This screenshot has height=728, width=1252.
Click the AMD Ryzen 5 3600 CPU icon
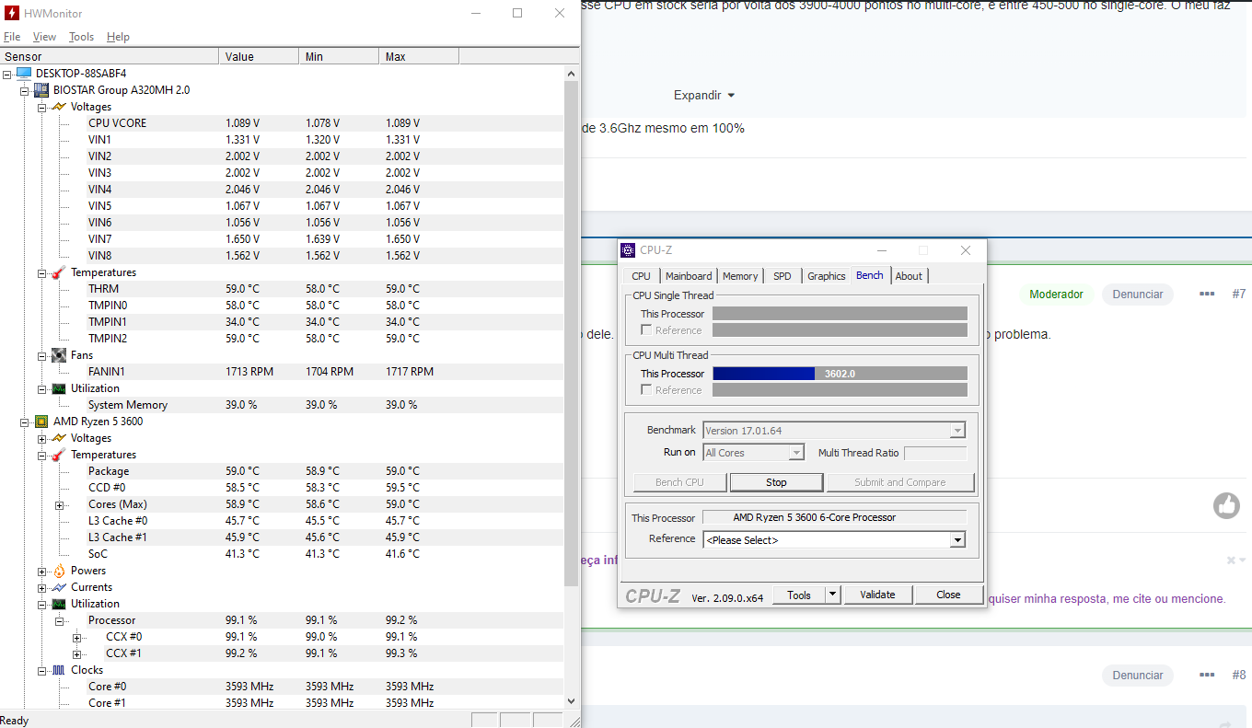point(41,422)
